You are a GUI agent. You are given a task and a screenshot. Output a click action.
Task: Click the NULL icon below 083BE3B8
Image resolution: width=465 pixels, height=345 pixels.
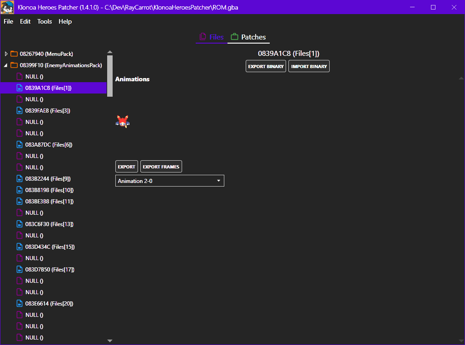coord(20,213)
